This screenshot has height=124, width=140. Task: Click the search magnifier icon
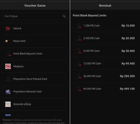64,16
